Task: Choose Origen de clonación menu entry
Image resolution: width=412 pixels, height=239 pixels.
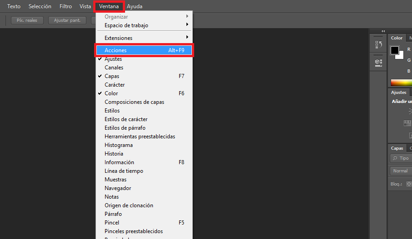Action: (x=144, y=205)
